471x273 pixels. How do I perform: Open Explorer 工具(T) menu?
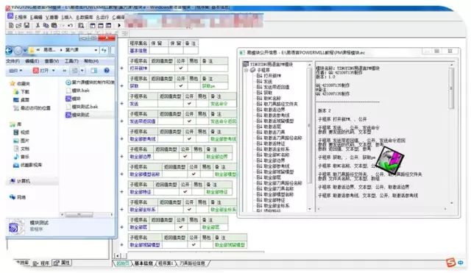click(x=72, y=61)
